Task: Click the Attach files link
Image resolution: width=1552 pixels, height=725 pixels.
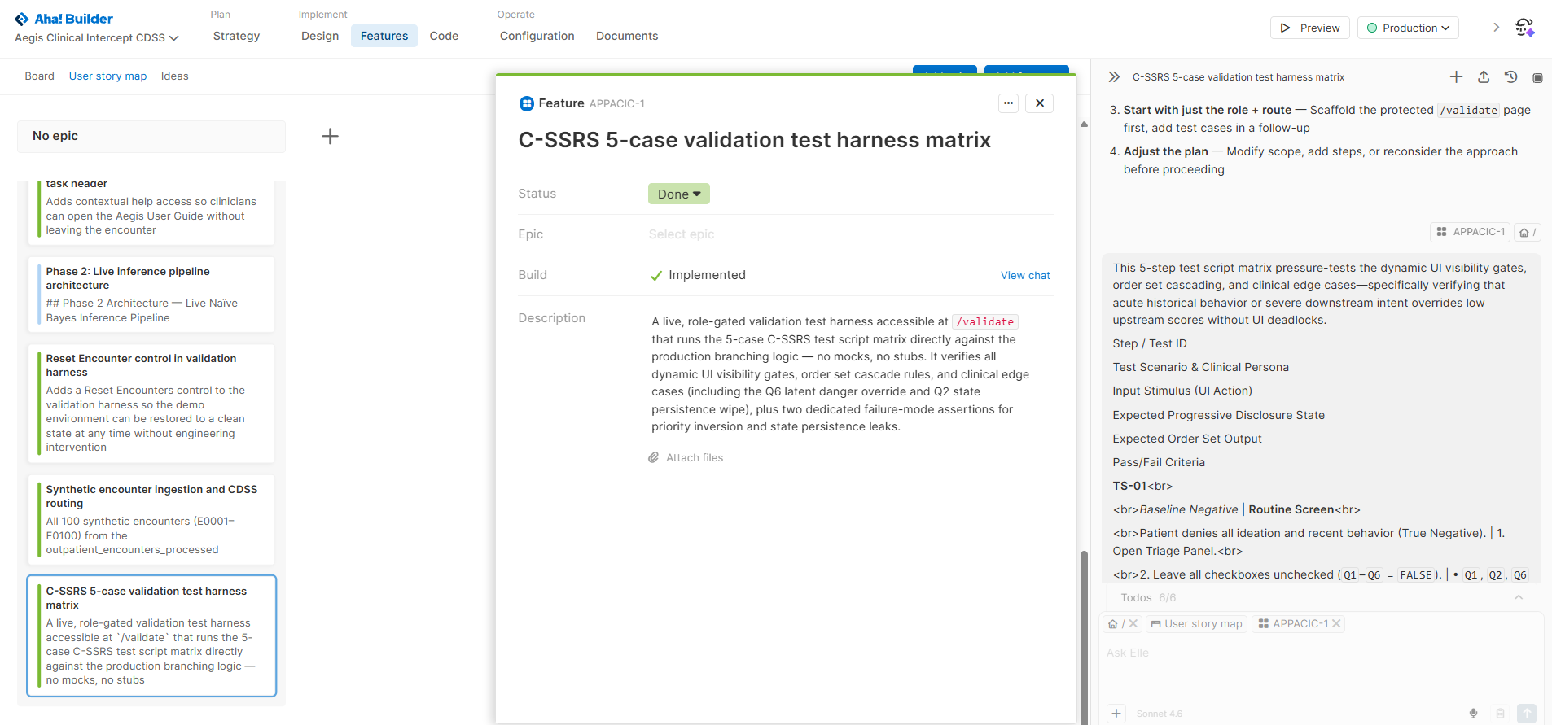Action: 695,458
